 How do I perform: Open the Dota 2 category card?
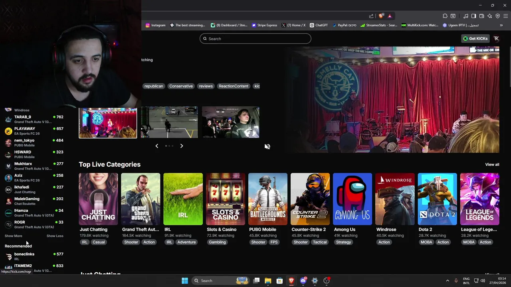pos(437,199)
